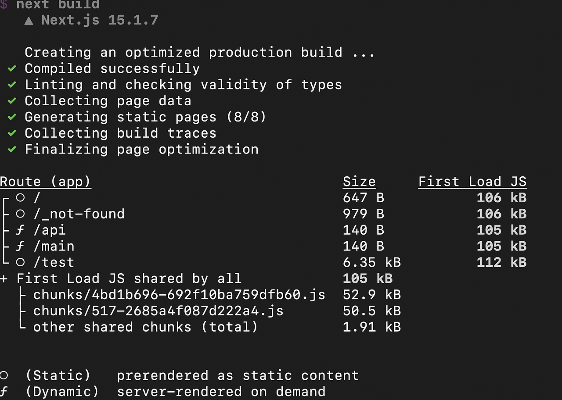The image size is (562, 400).
Task: Click the static circle icon beside /test
Action: pos(20,262)
